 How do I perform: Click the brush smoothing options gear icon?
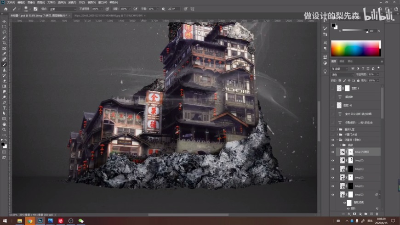pyautogui.click(x=163, y=9)
